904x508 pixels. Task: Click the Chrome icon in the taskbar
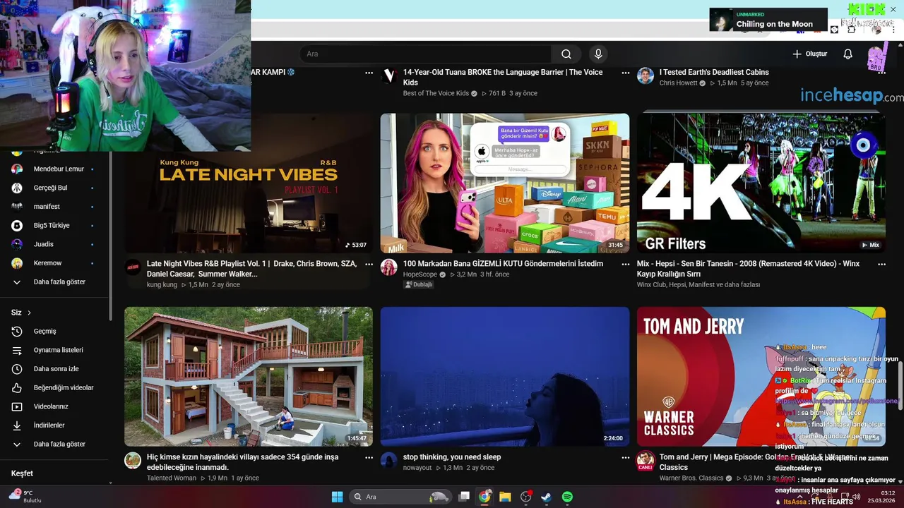click(x=484, y=497)
